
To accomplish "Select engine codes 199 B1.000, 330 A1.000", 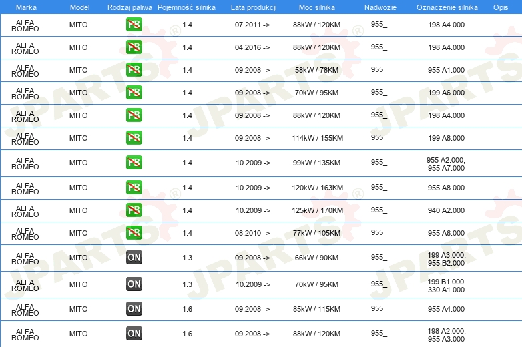I will click(447, 286).
